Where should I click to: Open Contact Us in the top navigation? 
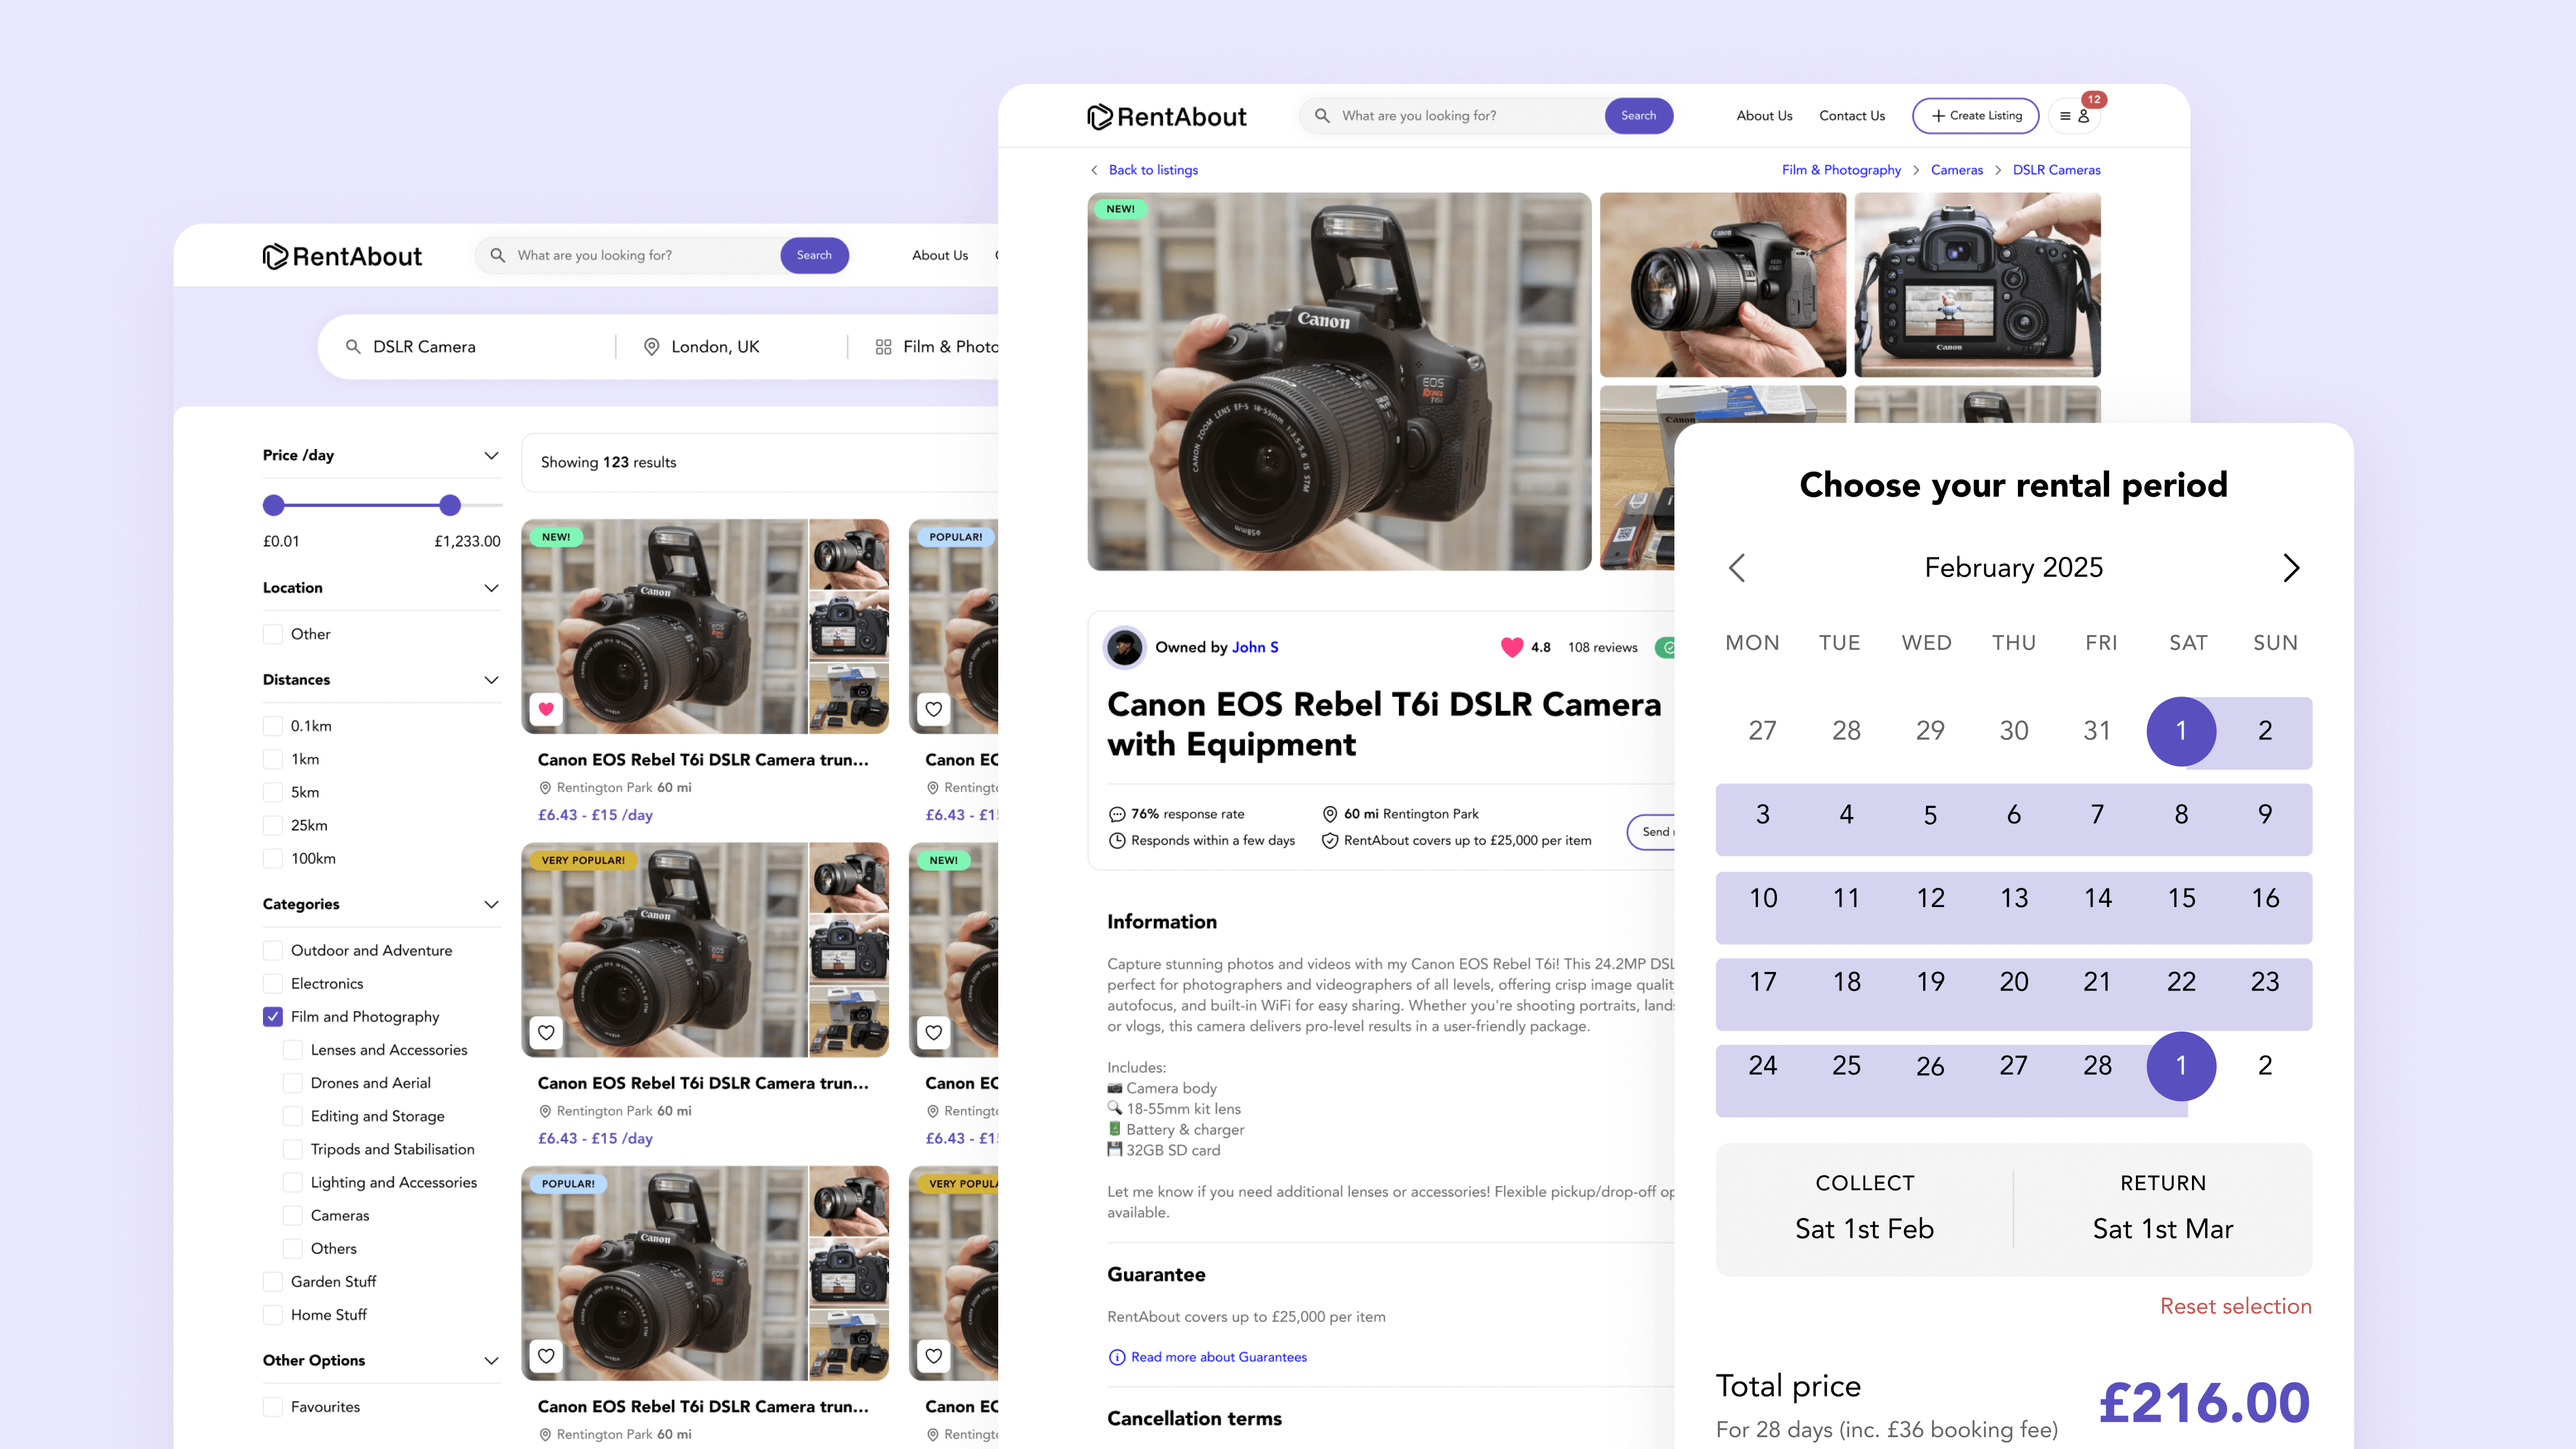pos(1851,116)
